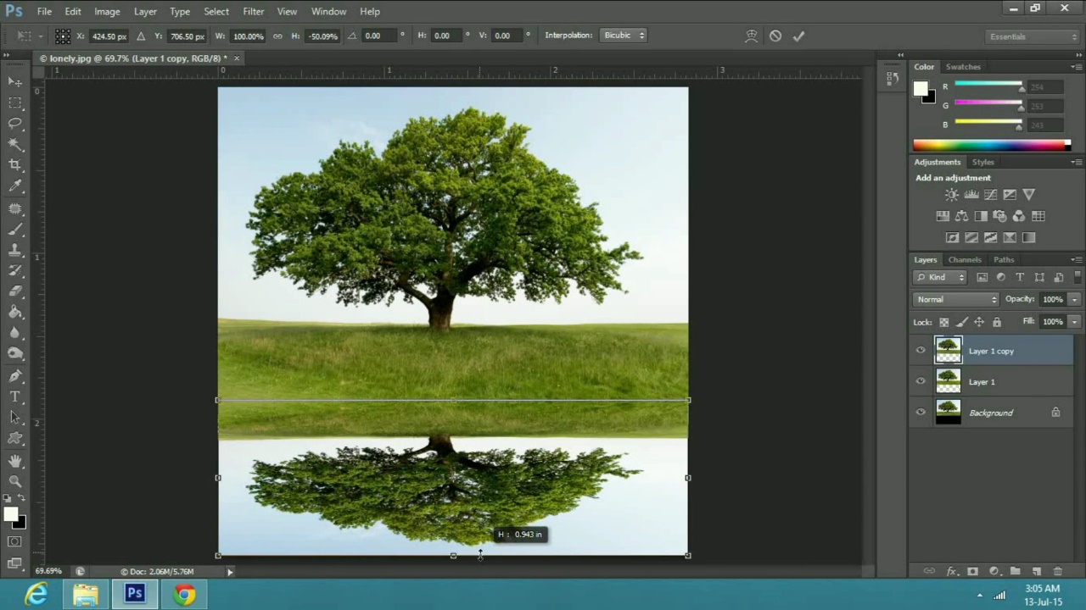Switch to the Swatches tab

tap(963, 67)
